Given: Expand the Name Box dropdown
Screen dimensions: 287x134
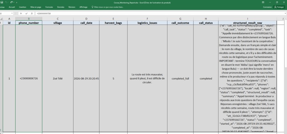Looking at the screenshot, I should point(12,14).
